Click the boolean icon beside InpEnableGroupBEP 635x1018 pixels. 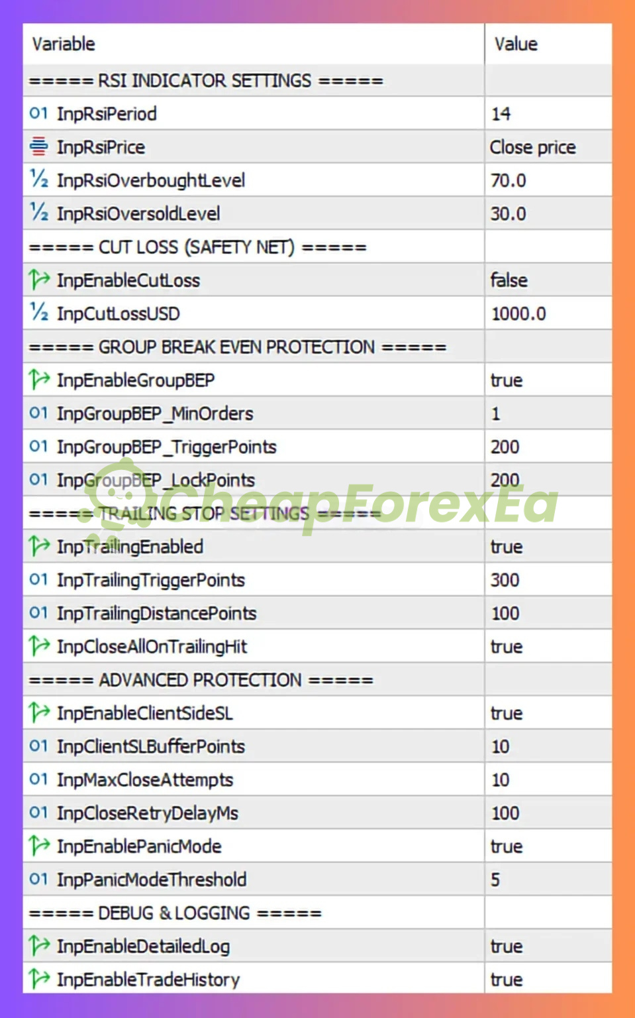(x=38, y=380)
